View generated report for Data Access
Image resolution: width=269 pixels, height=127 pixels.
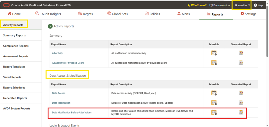point(241,93)
